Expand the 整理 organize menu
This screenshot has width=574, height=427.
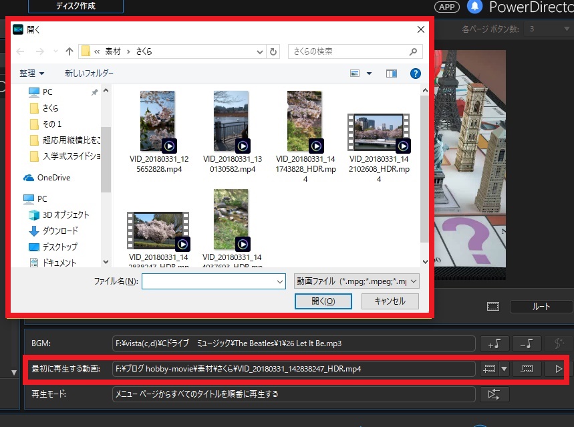32,74
